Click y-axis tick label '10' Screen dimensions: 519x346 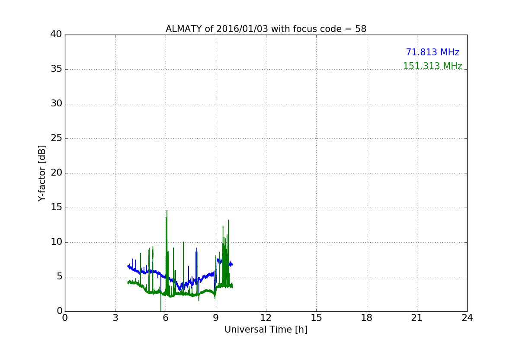57,242
